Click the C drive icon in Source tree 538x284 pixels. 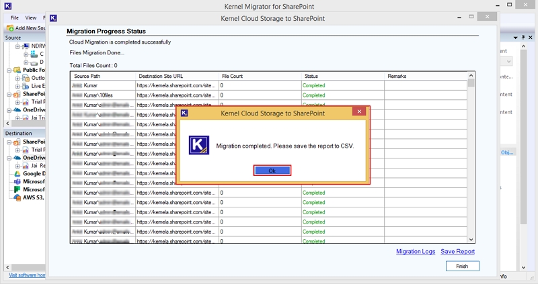pyautogui.click(x=34, y=54)
